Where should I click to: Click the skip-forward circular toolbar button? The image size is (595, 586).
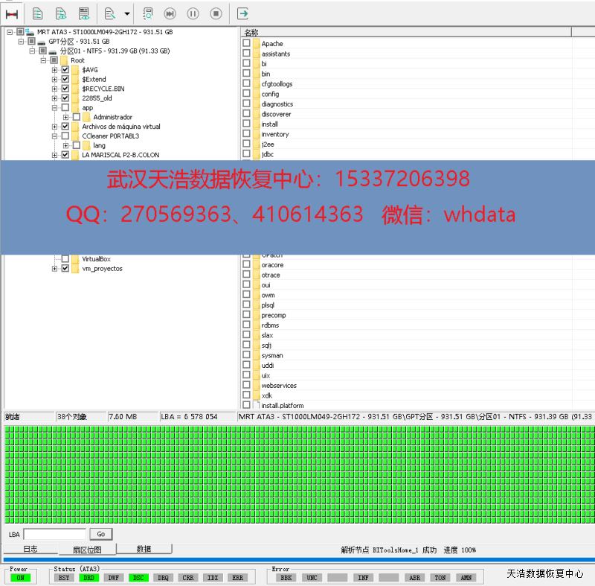click(x=170, y=13)
